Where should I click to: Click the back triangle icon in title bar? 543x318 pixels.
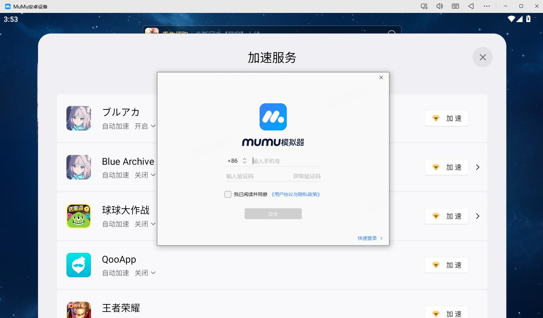[x=471, y=6]
